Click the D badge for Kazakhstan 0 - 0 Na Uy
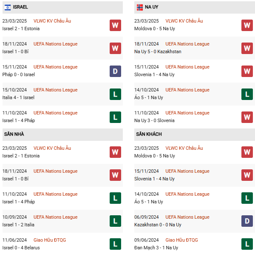Viewport: 255px width, 254px height. [247, 221]
